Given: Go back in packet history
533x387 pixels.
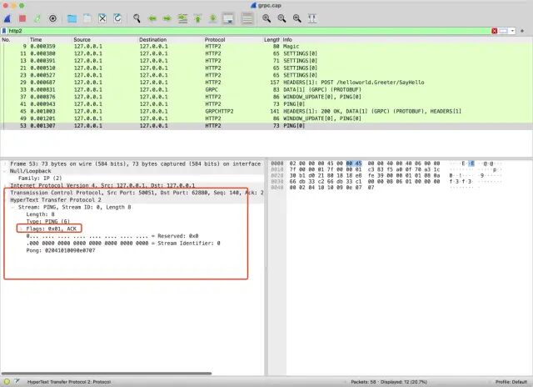Looking at the screenshot, I should pos(152,18).
